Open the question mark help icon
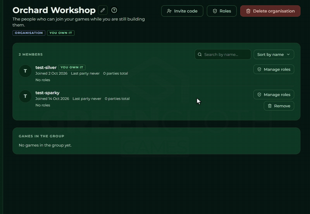The height and width of the screenshot is (214, 310). click(x=114, y=10)
